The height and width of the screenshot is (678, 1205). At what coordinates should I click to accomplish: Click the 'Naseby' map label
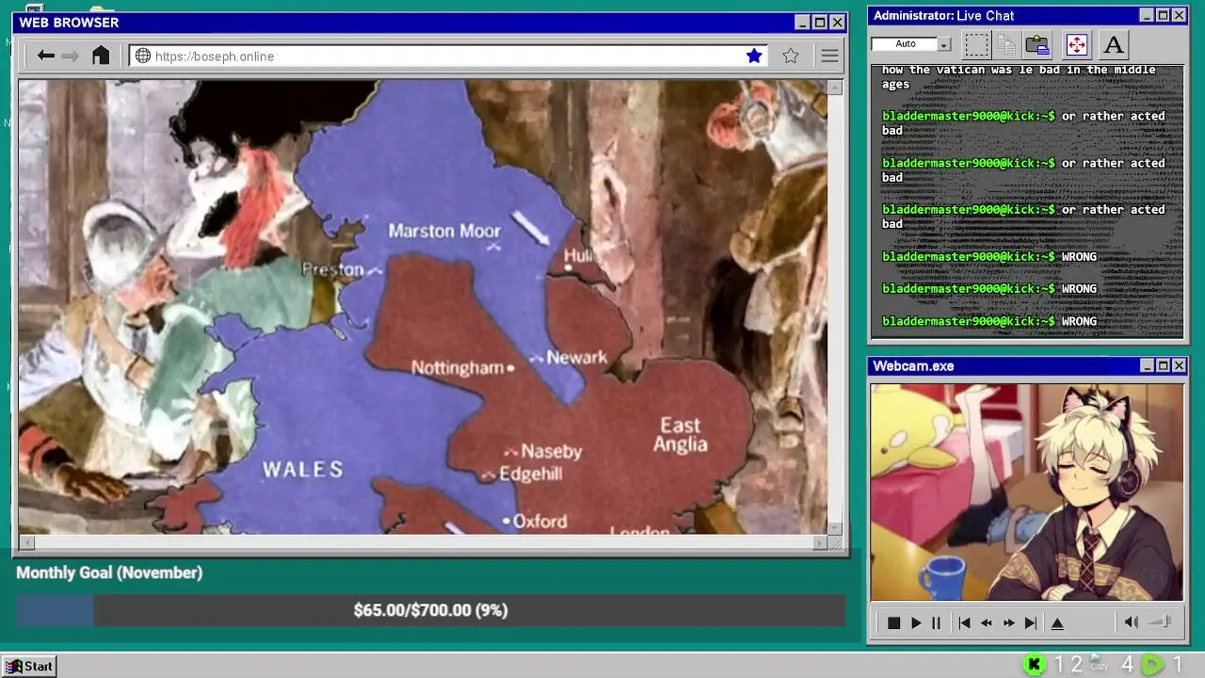click(x=552, y=451)
